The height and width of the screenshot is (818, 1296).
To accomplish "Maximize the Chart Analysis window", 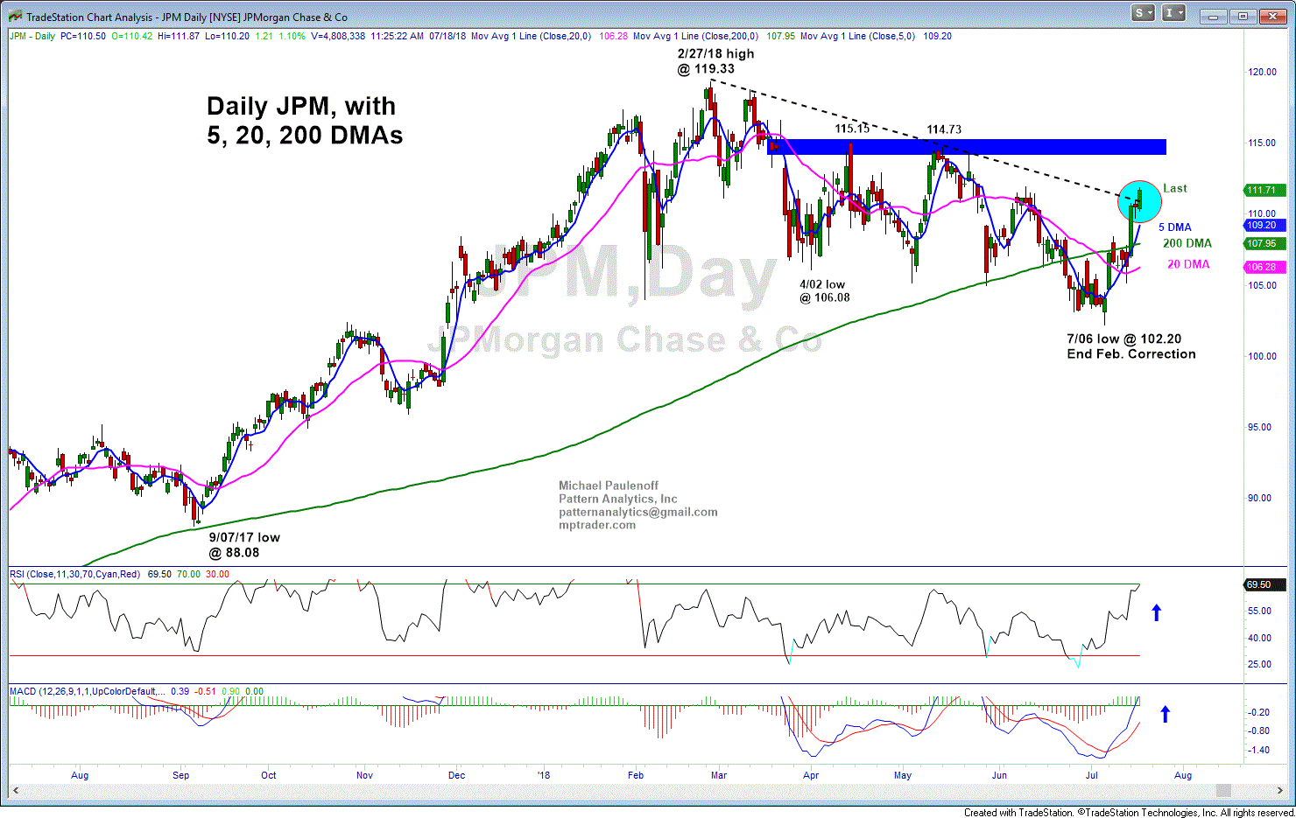I will [1242, 16].
